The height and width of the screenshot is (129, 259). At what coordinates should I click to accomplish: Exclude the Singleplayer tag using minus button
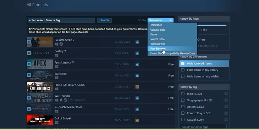tap(226, 100)
